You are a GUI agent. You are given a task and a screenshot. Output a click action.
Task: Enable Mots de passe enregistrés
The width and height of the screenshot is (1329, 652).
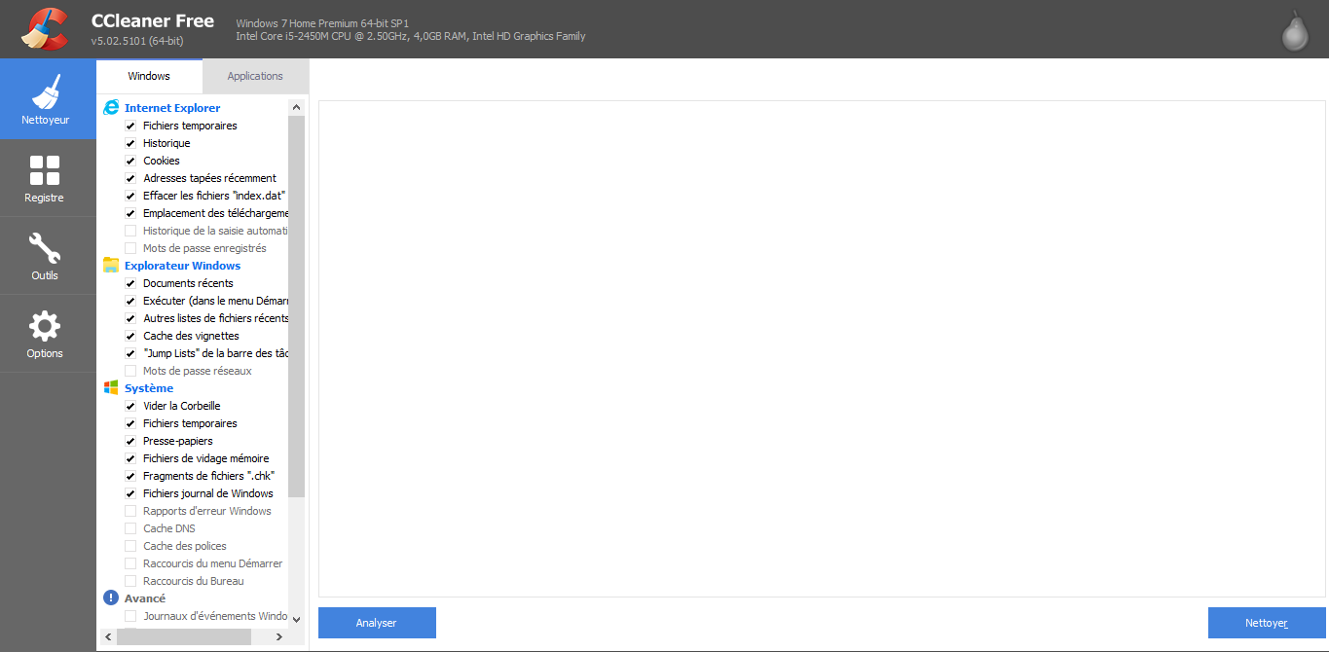click(x=130, y=248)
